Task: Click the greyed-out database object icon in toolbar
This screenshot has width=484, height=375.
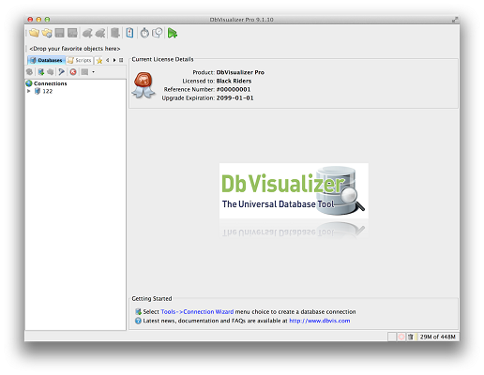Action: [x=115, y=33]
